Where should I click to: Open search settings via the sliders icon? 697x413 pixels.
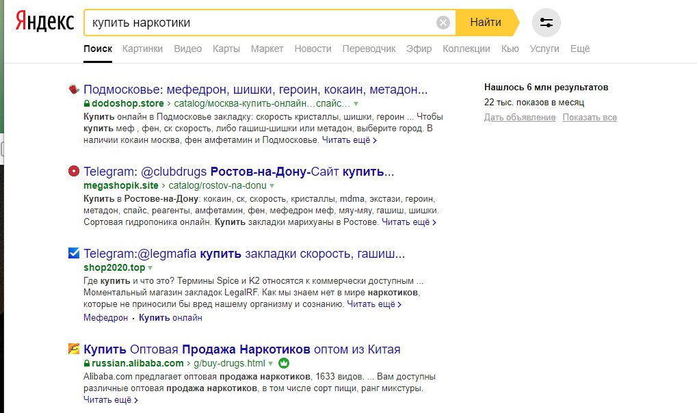coord(547,23)
